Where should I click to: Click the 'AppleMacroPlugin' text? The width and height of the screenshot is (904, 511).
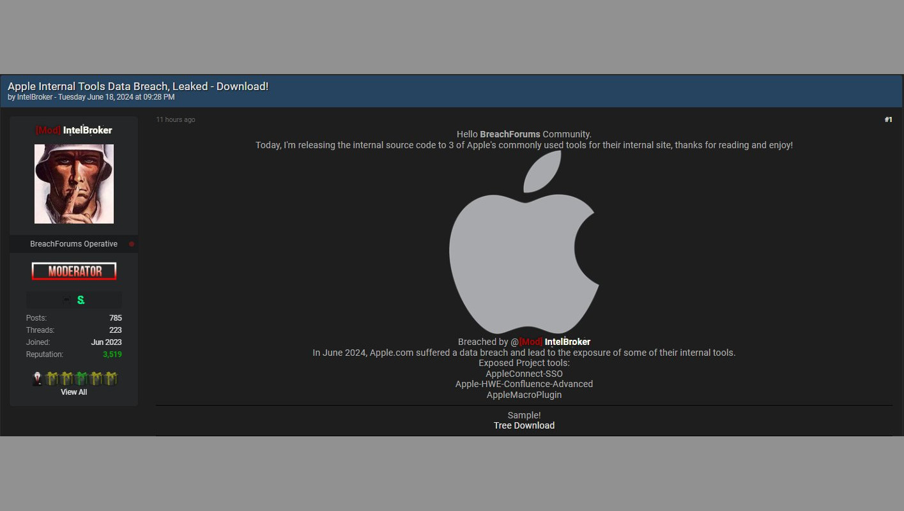tap(524, 395)
